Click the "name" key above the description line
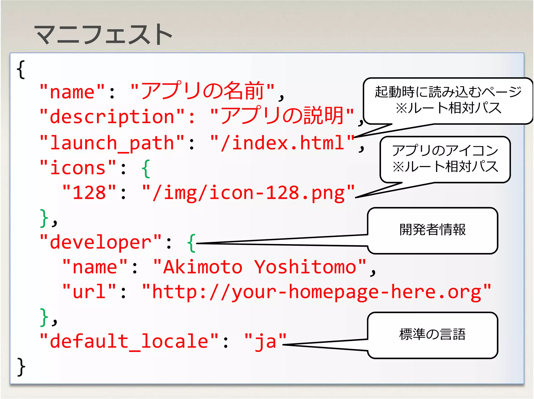534x399 pixels. (x=72, y=92)
